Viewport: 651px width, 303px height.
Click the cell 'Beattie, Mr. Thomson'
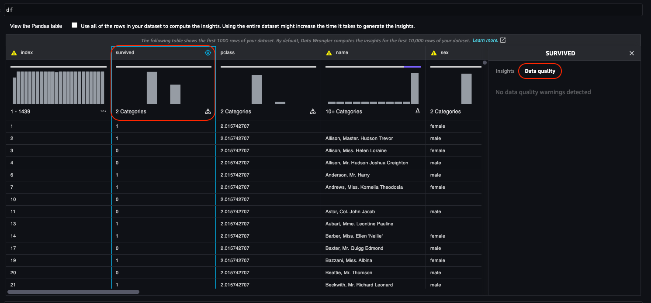(349, 272)
